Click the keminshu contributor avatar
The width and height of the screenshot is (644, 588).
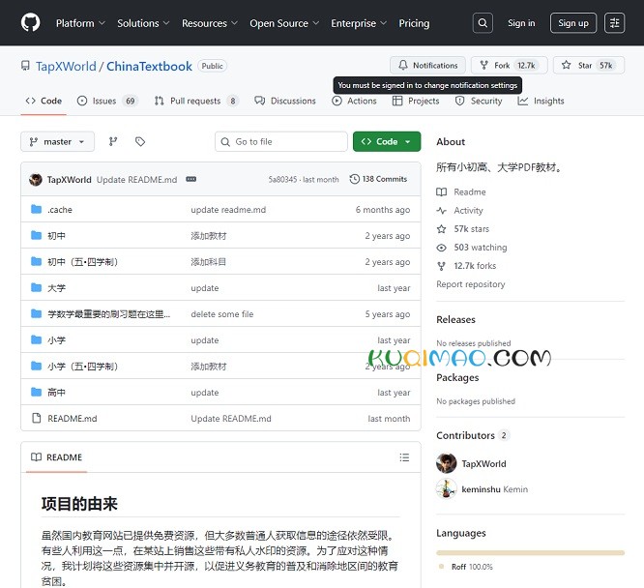click(446, 489)
